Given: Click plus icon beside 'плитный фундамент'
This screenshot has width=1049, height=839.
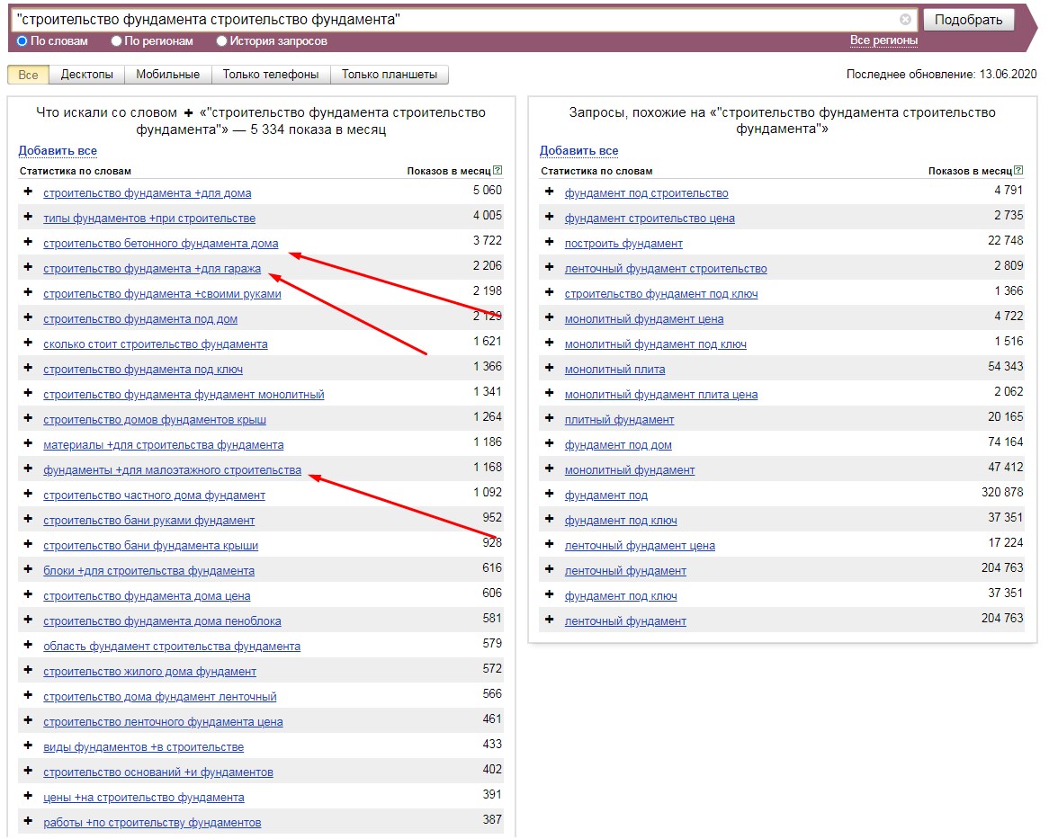Looking at the screenshot, I should 550,418.
